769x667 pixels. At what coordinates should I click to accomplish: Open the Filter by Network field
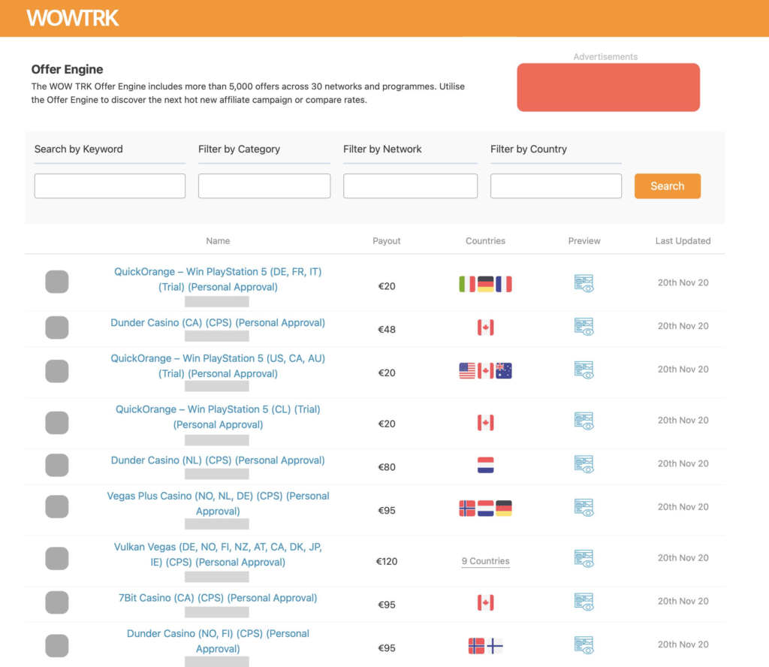410,186
